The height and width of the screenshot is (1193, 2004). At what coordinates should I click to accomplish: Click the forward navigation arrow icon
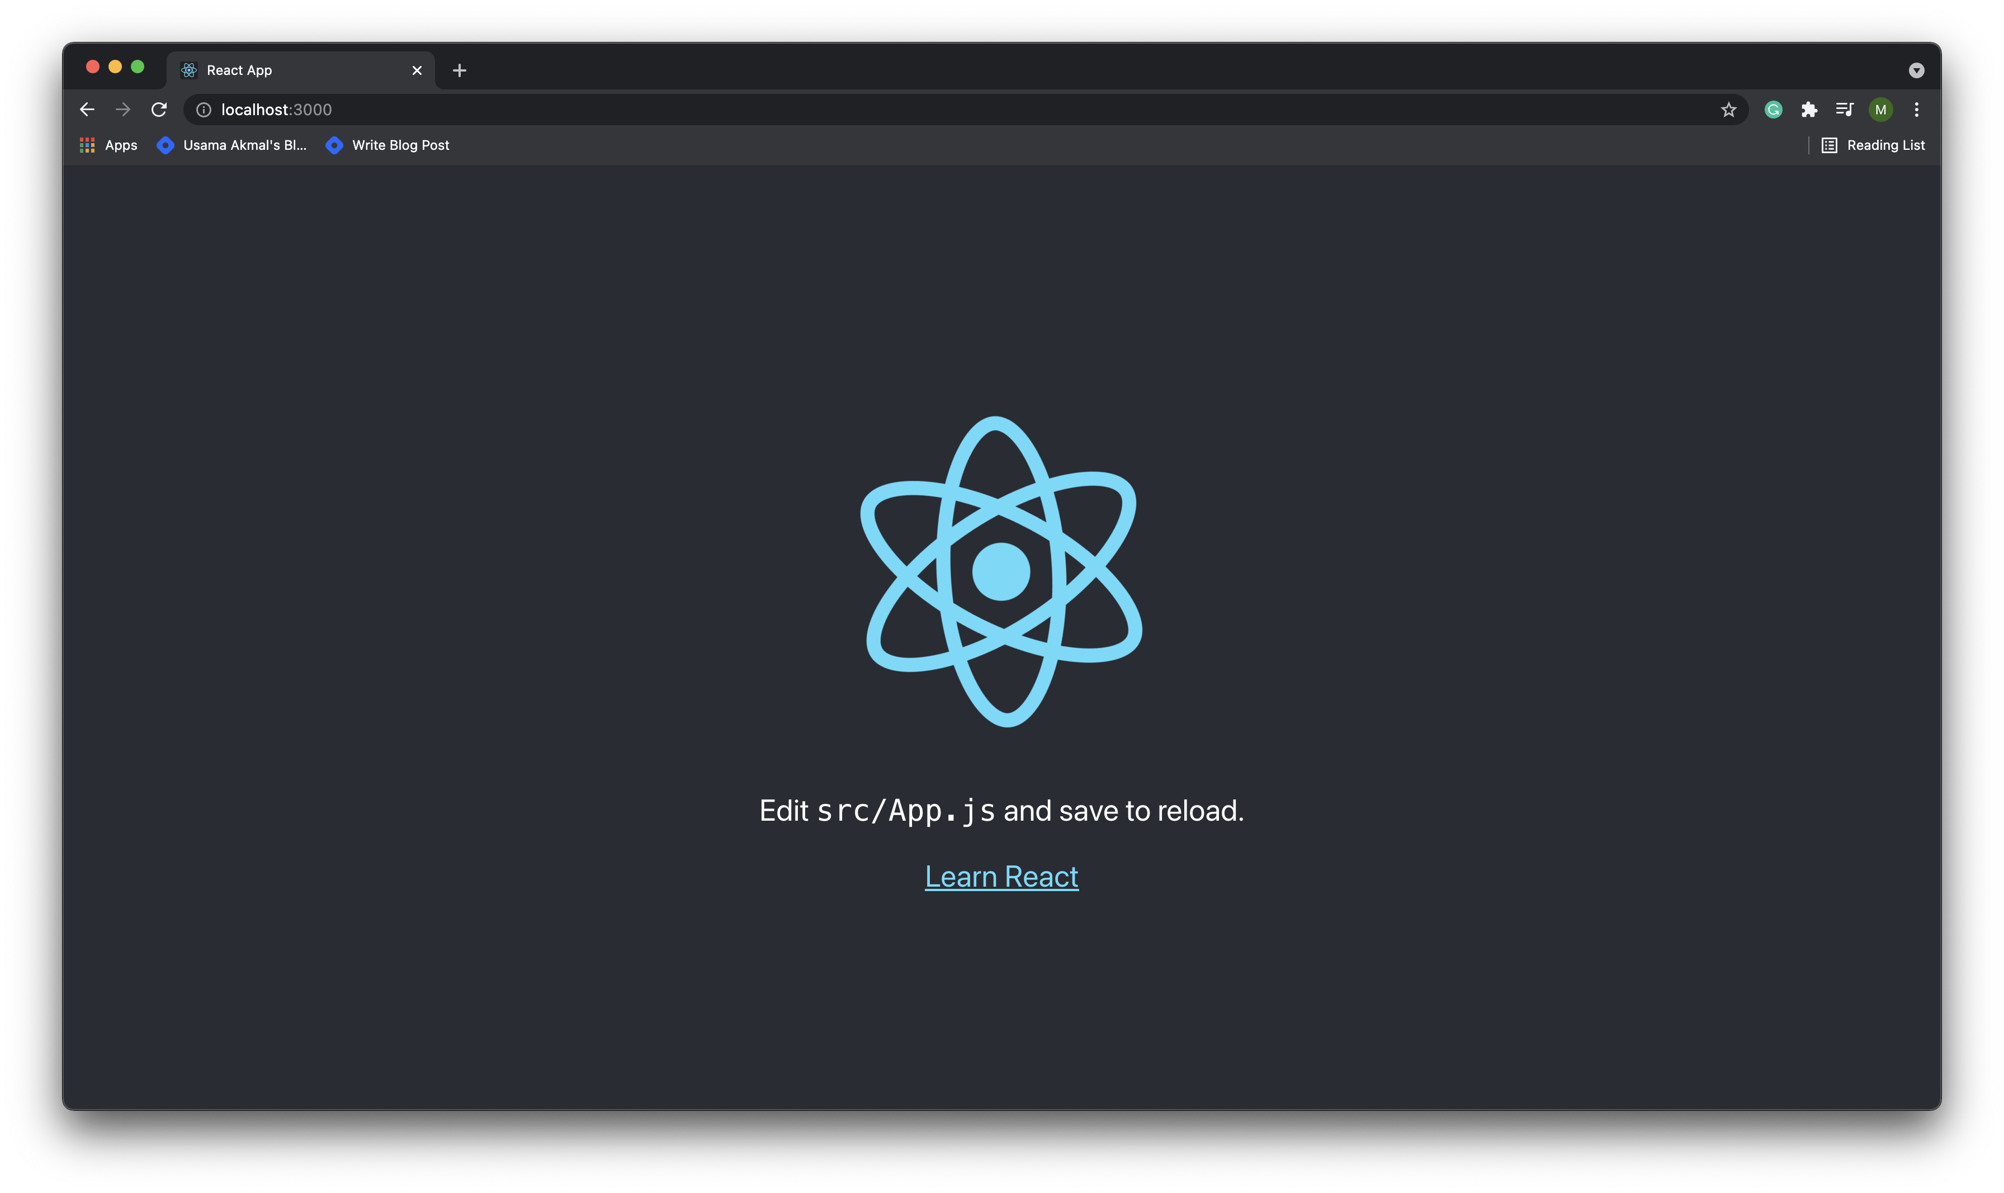pyautogui.click(x=122, y=110)
